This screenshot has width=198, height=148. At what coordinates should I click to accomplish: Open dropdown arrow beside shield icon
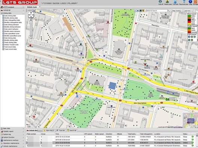coord(145,11)
